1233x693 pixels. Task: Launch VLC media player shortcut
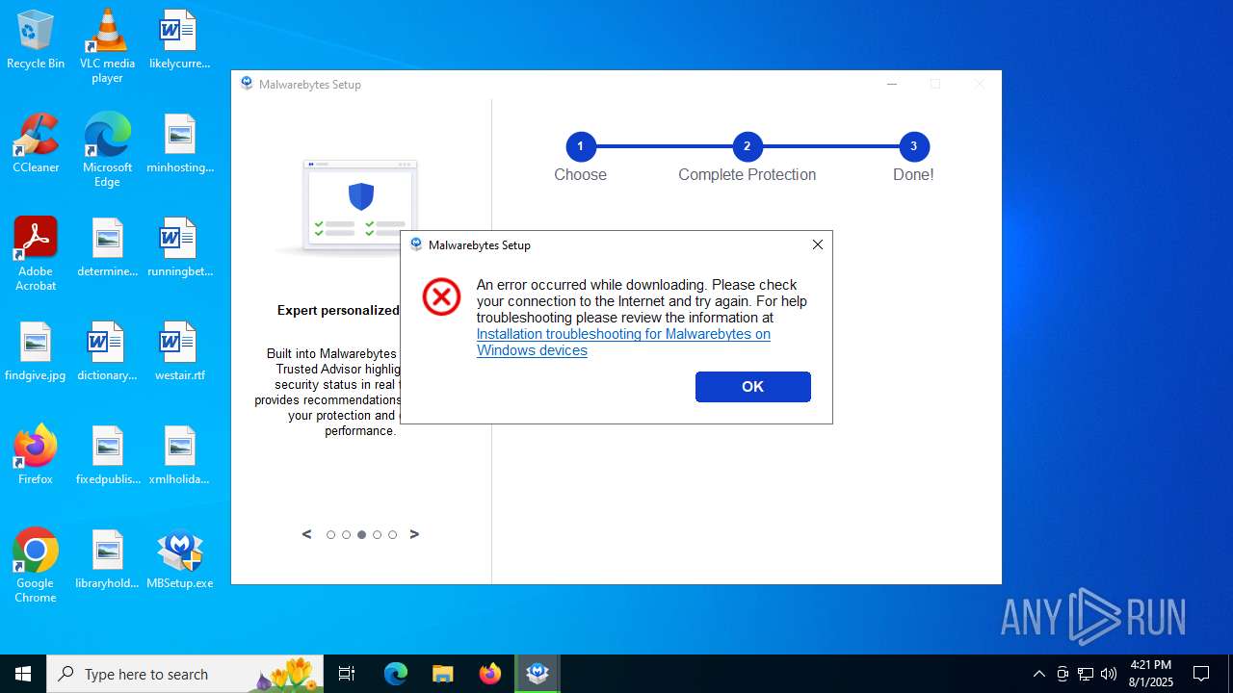[107, 46]
